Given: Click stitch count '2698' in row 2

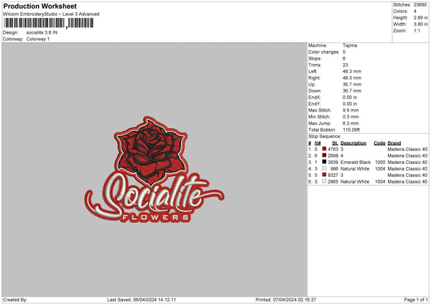Looking at the screenshot, I should [333, 156].
